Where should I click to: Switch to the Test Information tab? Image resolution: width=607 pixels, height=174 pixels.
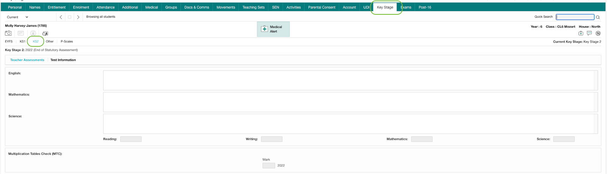63,60
